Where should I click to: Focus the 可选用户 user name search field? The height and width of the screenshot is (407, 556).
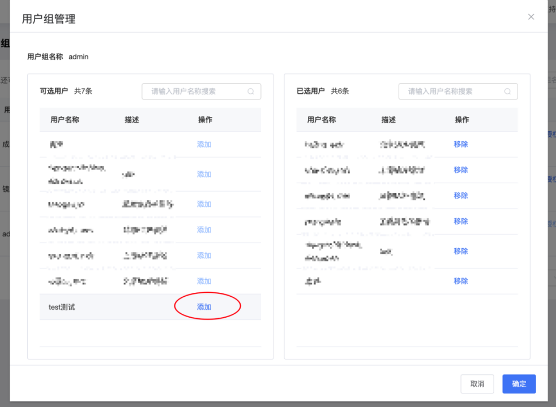pos(202,92)
